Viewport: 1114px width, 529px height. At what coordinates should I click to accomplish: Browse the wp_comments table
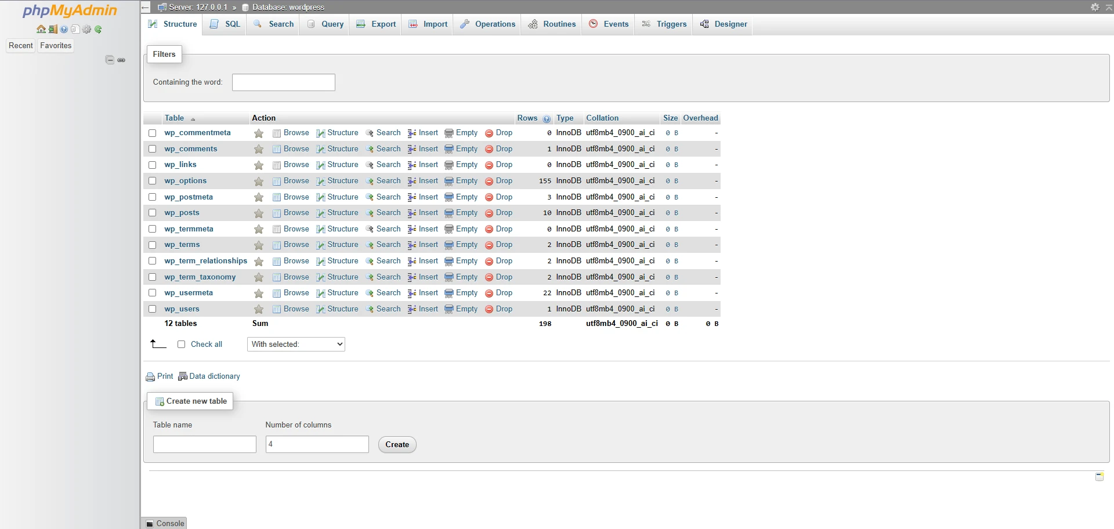[291, 149]
